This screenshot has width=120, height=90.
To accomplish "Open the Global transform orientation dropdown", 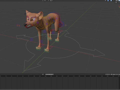I will (x=45, y=0).
